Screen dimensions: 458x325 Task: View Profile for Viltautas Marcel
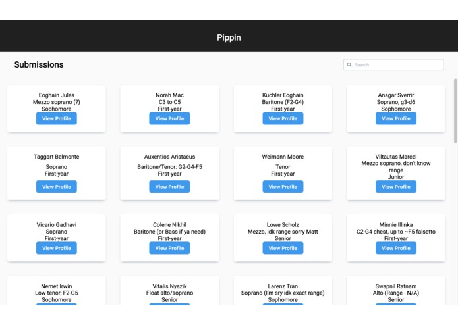pos(396,187)
